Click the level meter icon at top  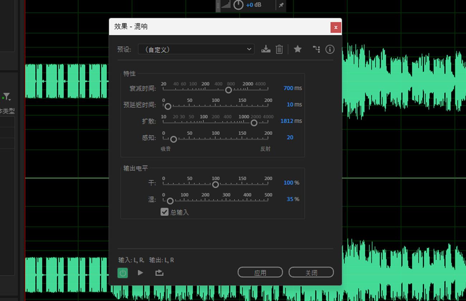click(226, 5)
